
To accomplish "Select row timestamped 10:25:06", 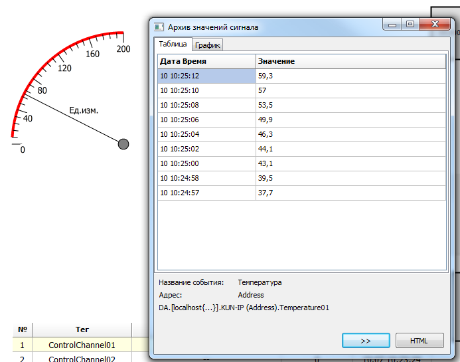I will [206, 120].
